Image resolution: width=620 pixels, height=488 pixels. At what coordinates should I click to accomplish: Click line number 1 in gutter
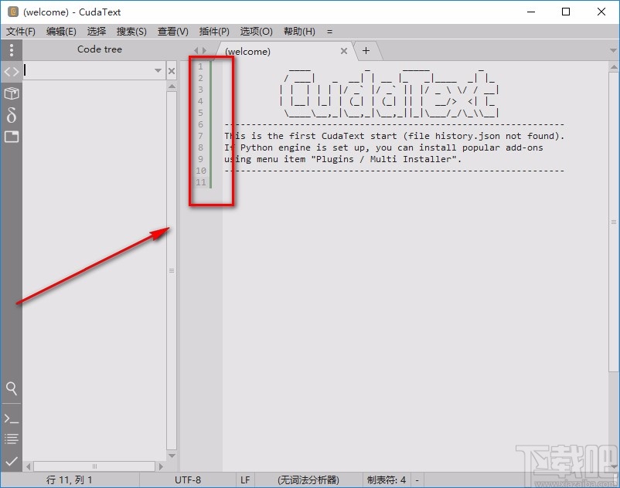click(x=200, y=66)
